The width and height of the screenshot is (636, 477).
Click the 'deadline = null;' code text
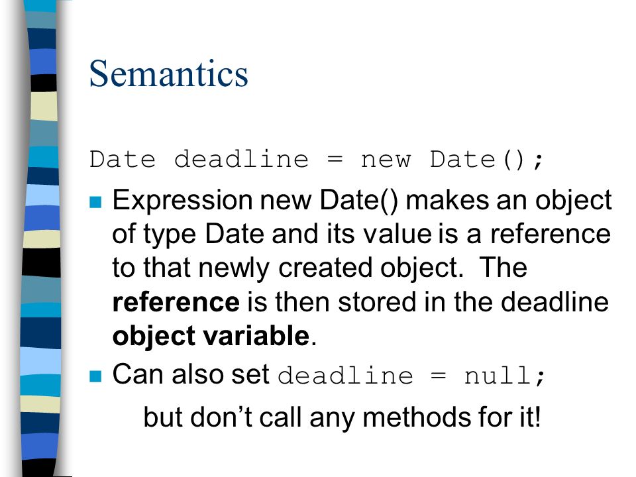pos(411,376)
